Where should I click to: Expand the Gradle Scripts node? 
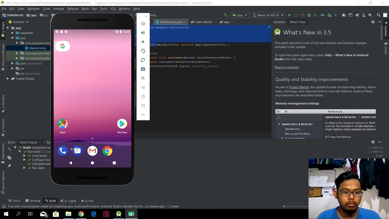point(8,78)
